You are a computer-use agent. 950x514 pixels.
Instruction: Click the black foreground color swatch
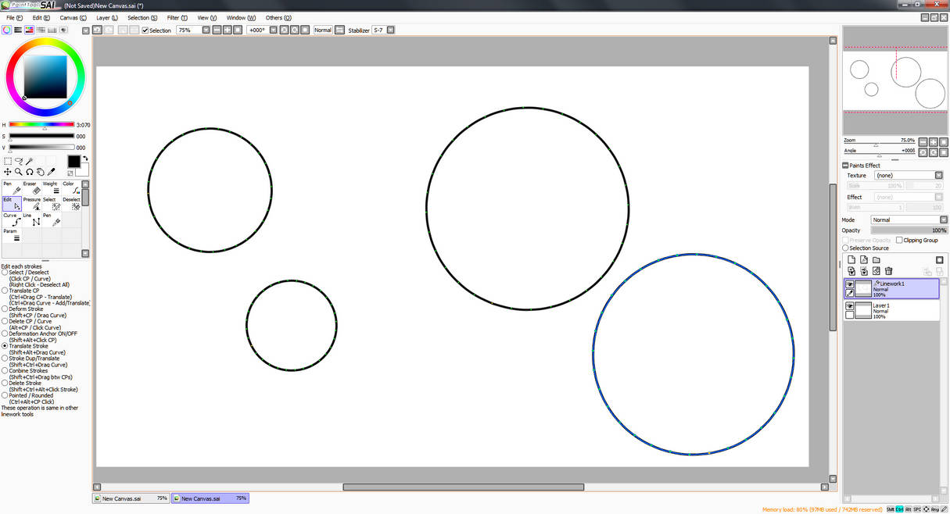point(73,162)
